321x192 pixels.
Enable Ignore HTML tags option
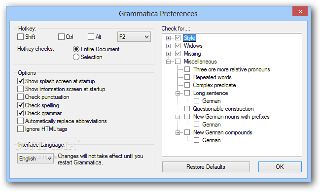coord(20,129)
